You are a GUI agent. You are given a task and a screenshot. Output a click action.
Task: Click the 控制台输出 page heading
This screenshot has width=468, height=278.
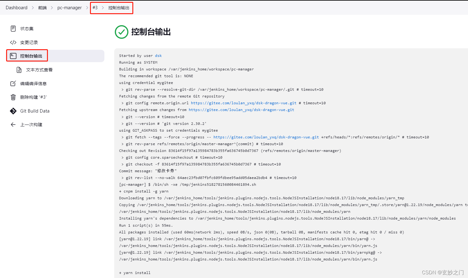click(151, 32)
